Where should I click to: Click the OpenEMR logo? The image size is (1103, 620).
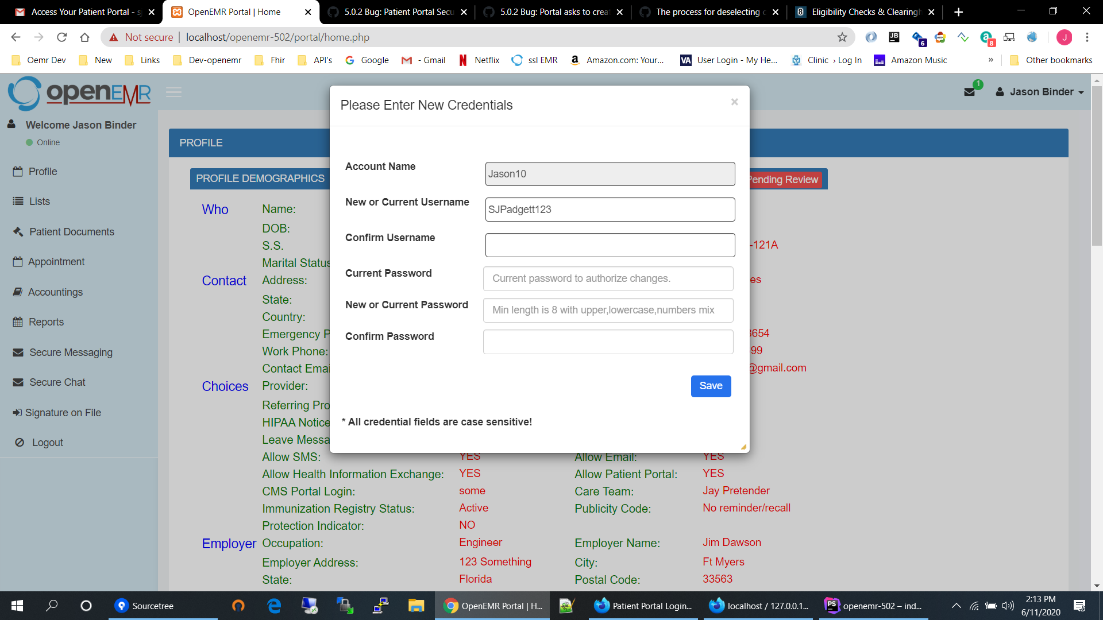coord(79,92)
